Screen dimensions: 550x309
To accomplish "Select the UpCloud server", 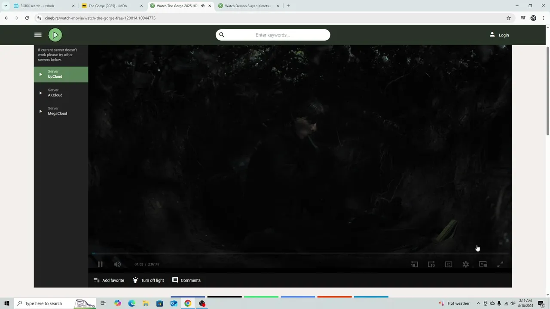I will (x=61, y=74).
